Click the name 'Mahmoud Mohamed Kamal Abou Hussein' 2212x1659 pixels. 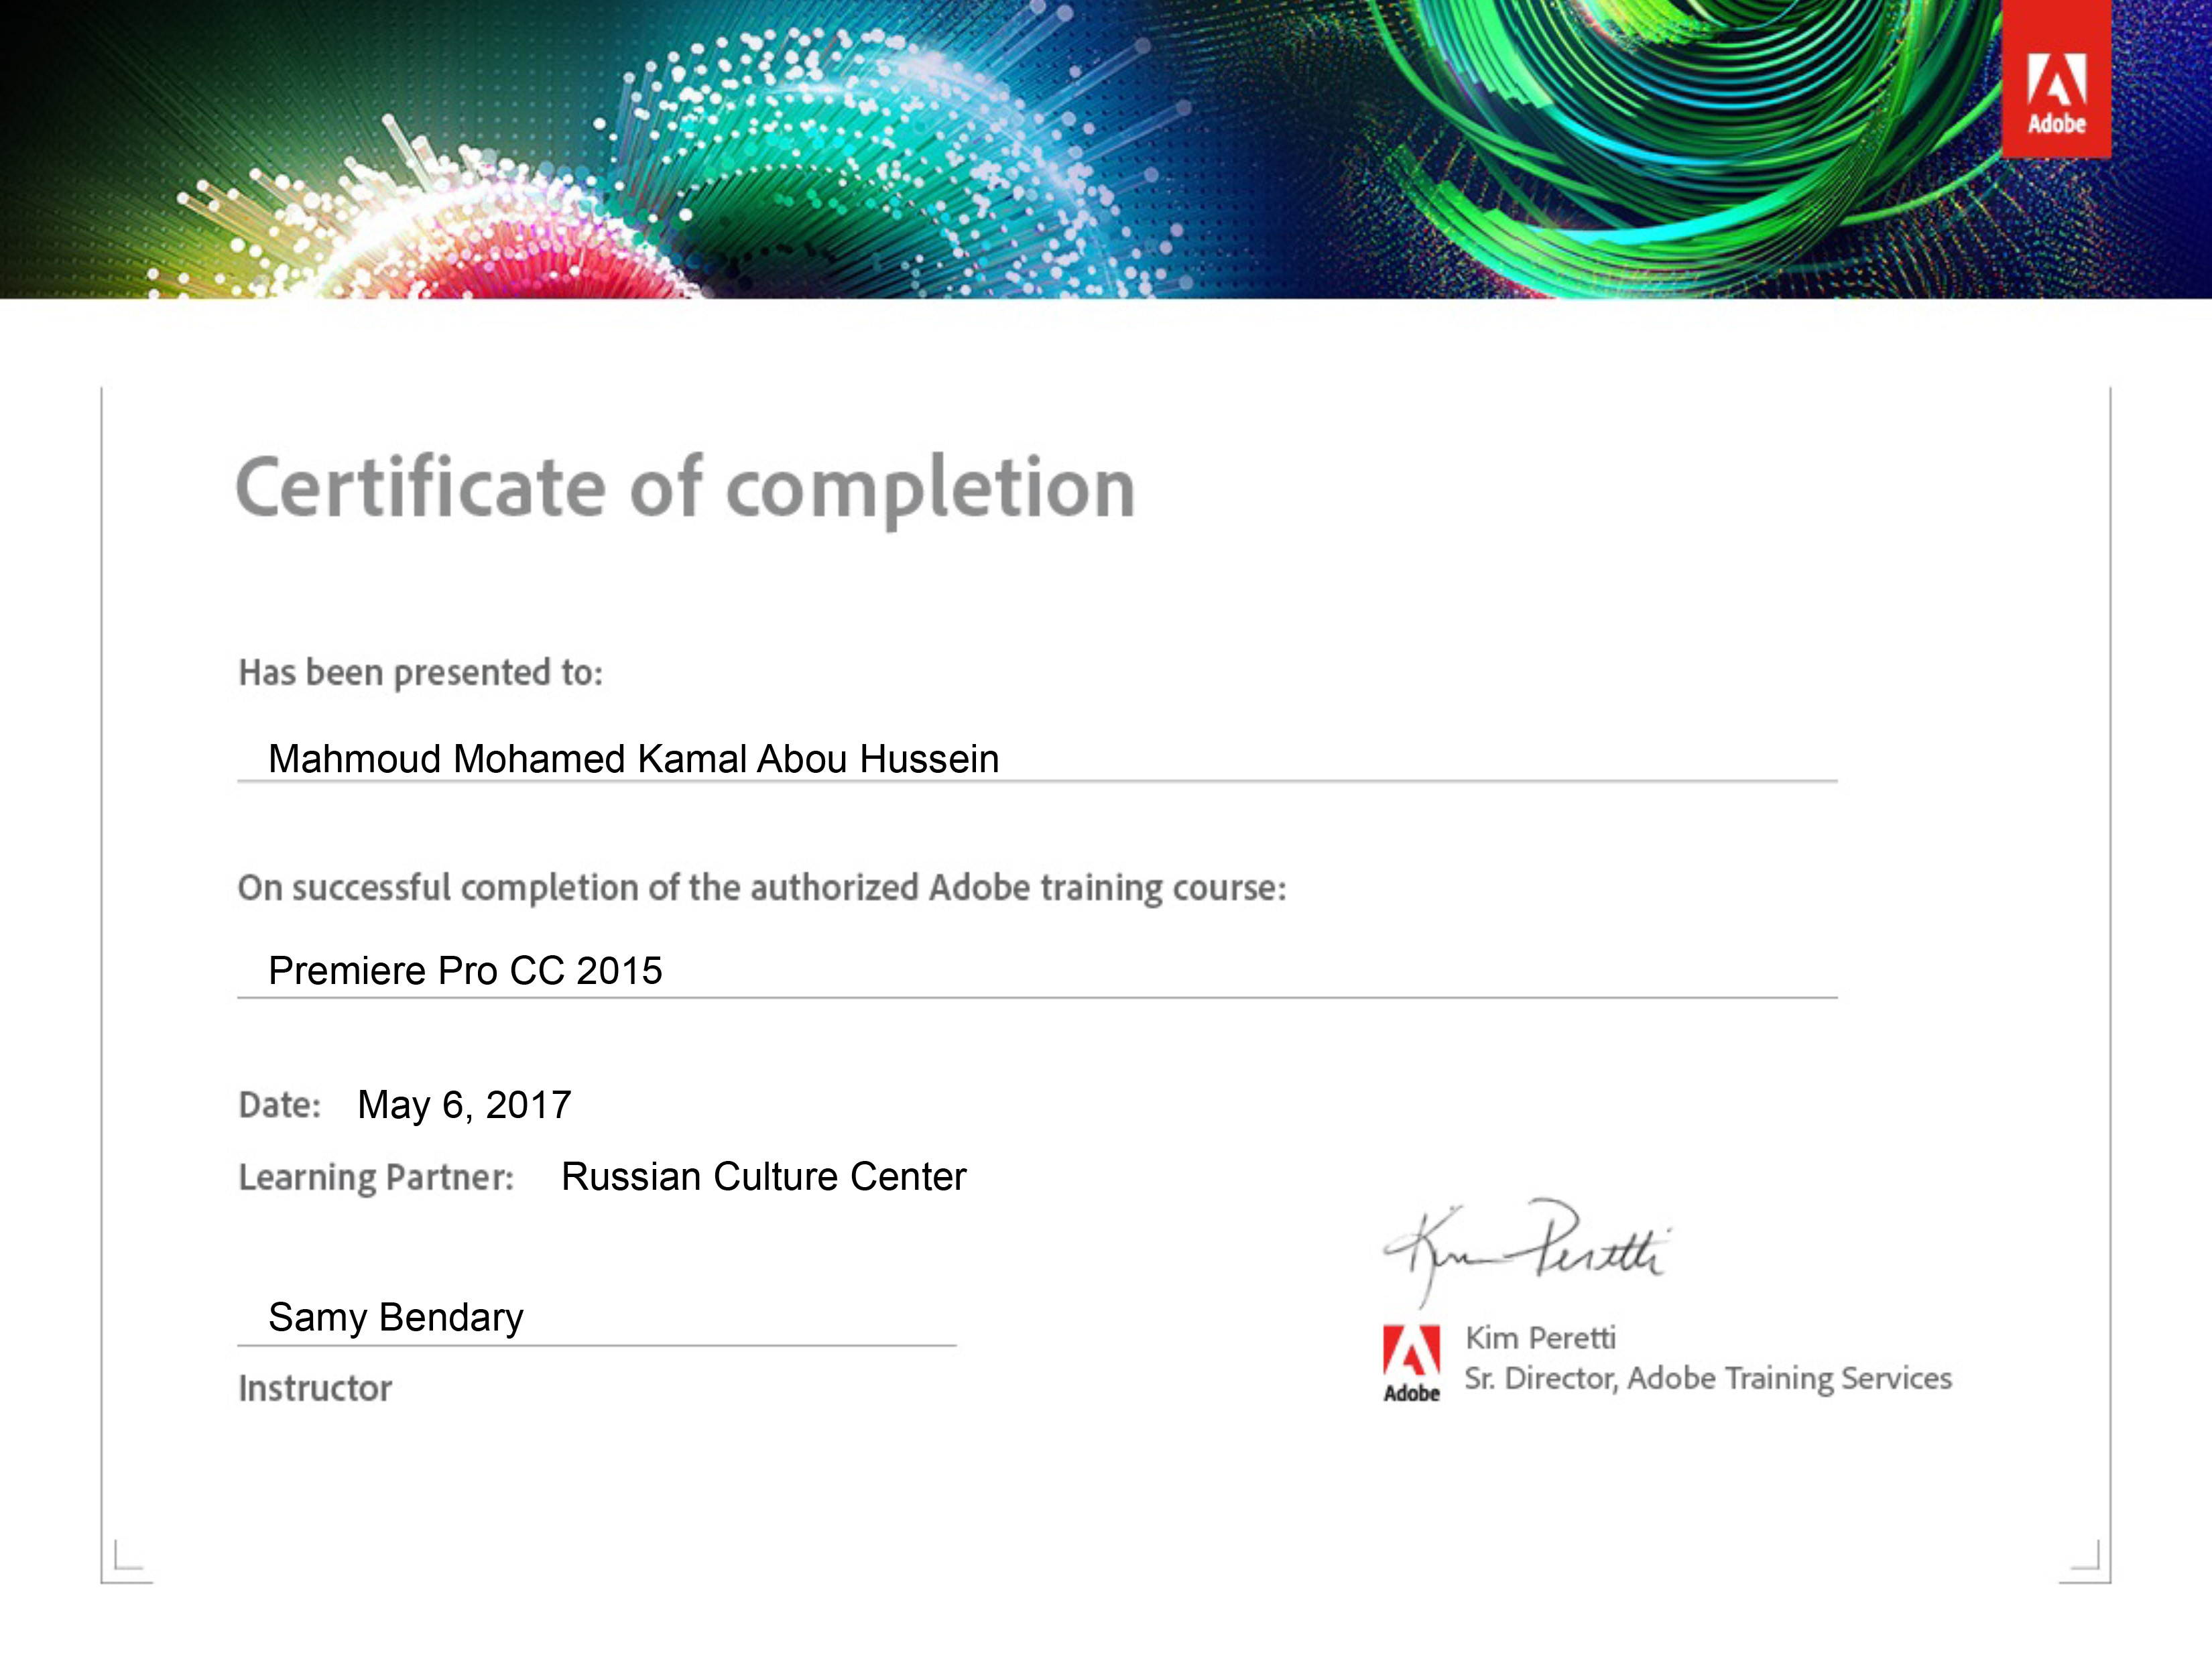point(634,759)
